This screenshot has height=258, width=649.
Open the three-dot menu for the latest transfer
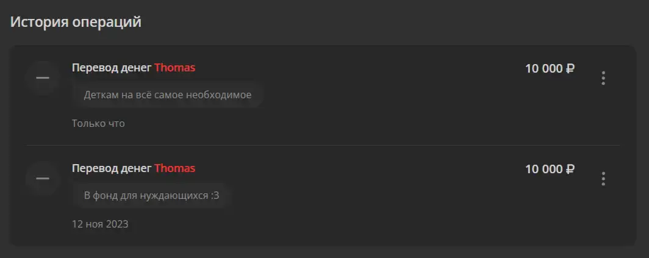(603, 78)
